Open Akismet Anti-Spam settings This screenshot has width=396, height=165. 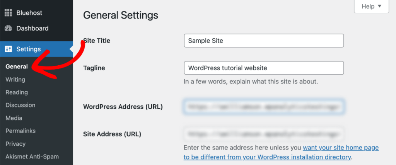click(x=32, y=156)
